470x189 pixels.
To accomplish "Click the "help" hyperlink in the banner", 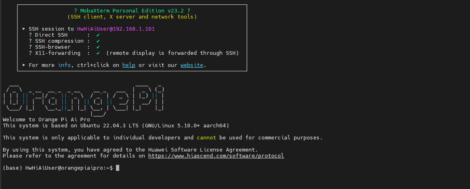I will tap(129, 65).
